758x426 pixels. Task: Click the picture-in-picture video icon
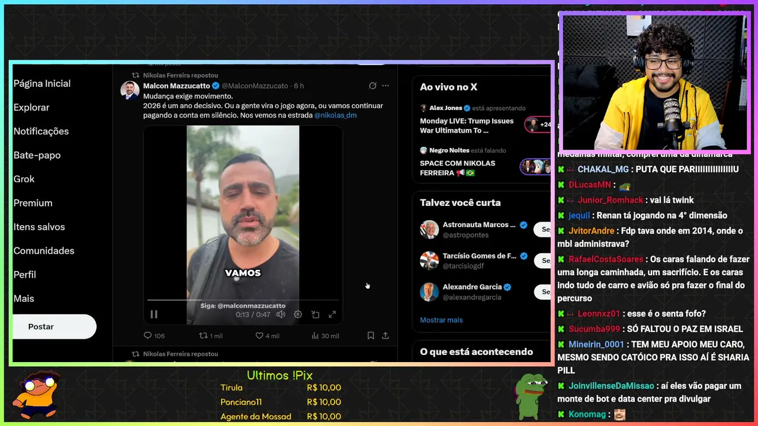click(315, 315)
